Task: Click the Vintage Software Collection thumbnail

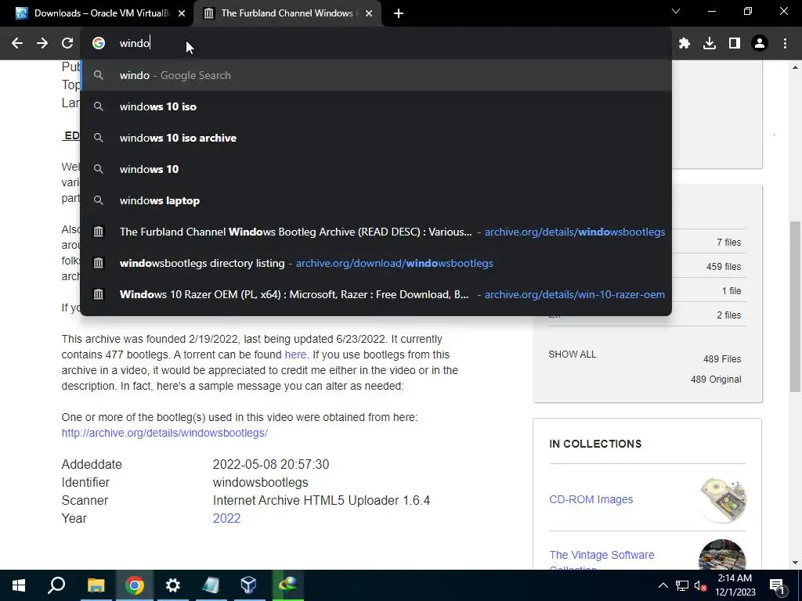Action: click(x=722, y=555)
